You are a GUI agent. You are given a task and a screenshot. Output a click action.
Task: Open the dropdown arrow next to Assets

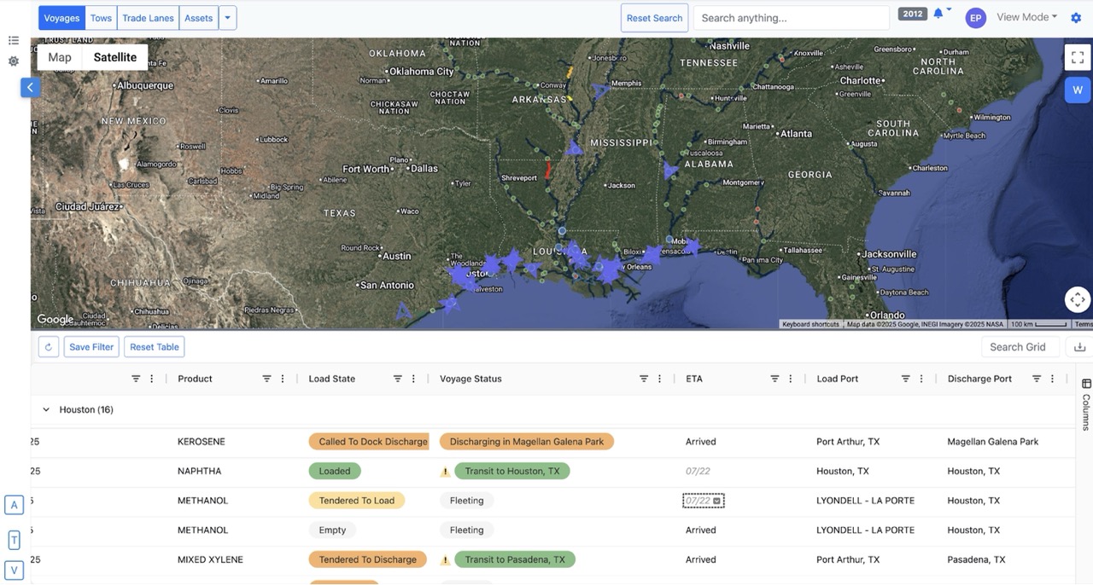click(x=227, y=17)
